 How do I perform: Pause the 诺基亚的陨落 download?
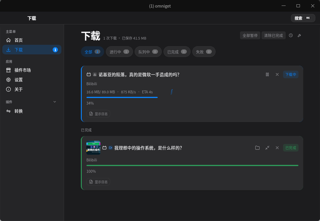pos(267,74)
